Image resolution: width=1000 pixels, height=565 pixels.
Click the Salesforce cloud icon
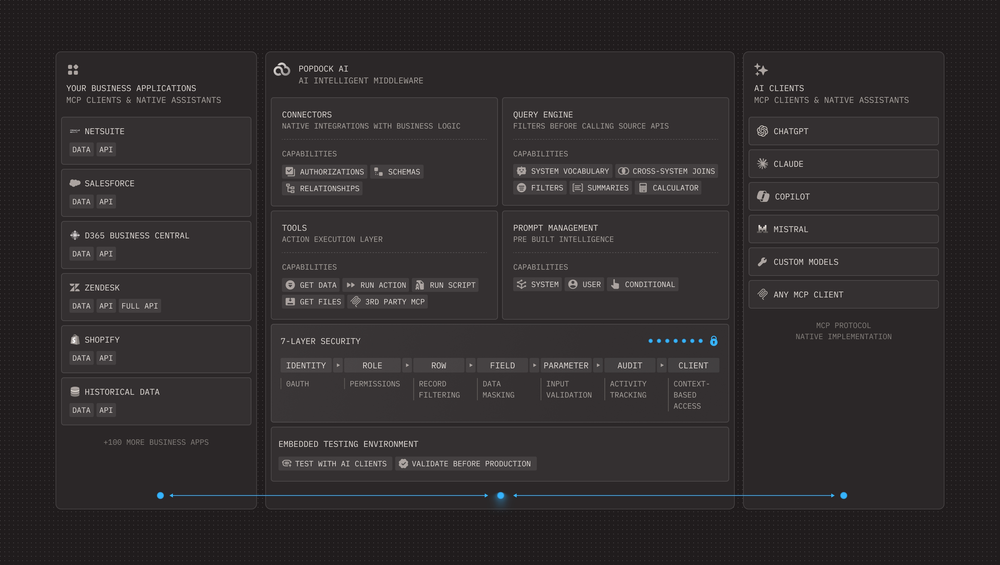75,183
